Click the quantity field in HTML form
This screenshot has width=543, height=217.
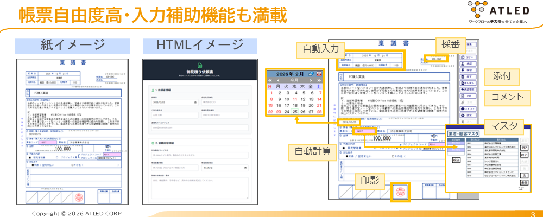[x=175, y=168]
